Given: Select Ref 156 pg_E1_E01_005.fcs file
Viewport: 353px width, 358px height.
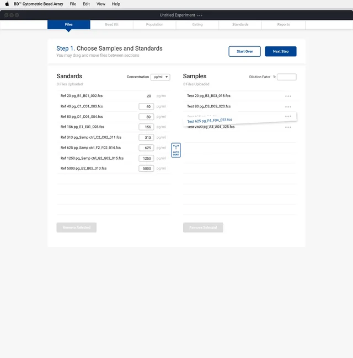Looking at the screenshot, I should pos(82,127).
